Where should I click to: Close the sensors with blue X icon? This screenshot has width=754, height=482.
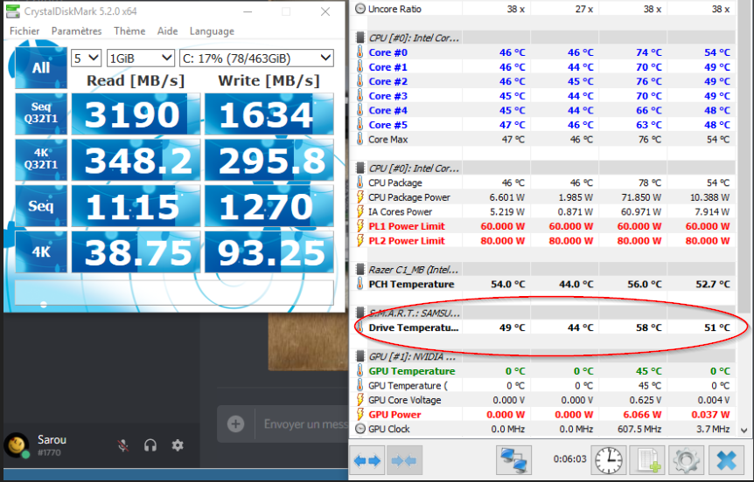coord(726,460)
